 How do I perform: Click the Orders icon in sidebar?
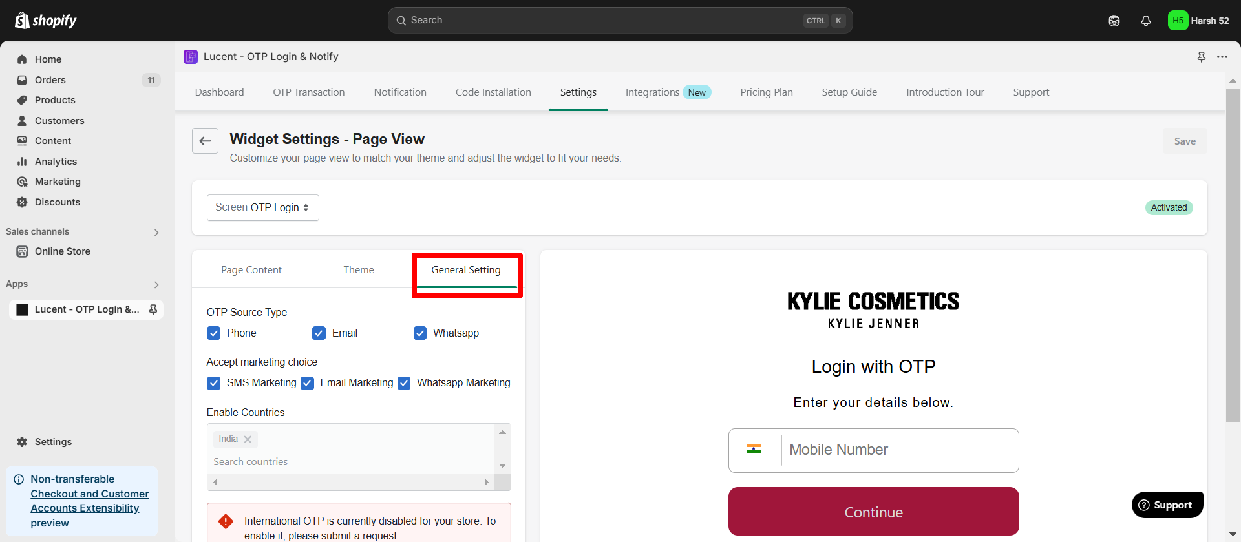tap(22, 80)
